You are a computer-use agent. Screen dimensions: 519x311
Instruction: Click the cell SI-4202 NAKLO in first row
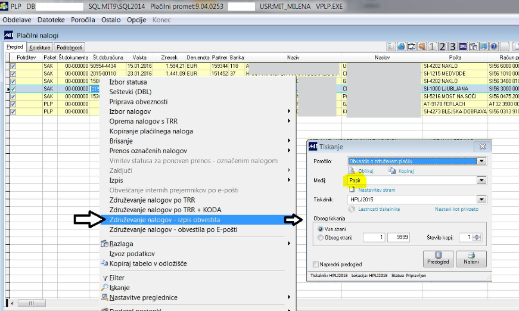455,66
